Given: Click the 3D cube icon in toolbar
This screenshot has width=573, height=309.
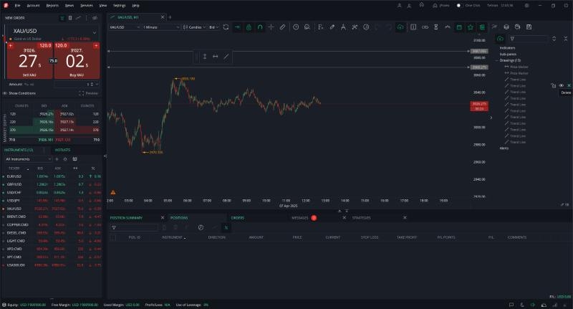Looking at the screenshot, I should point(506,27).
